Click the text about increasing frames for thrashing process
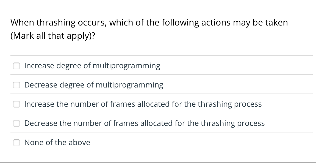Image resolution: width=316 pixels, height=164 pixels. coord(143,104)
